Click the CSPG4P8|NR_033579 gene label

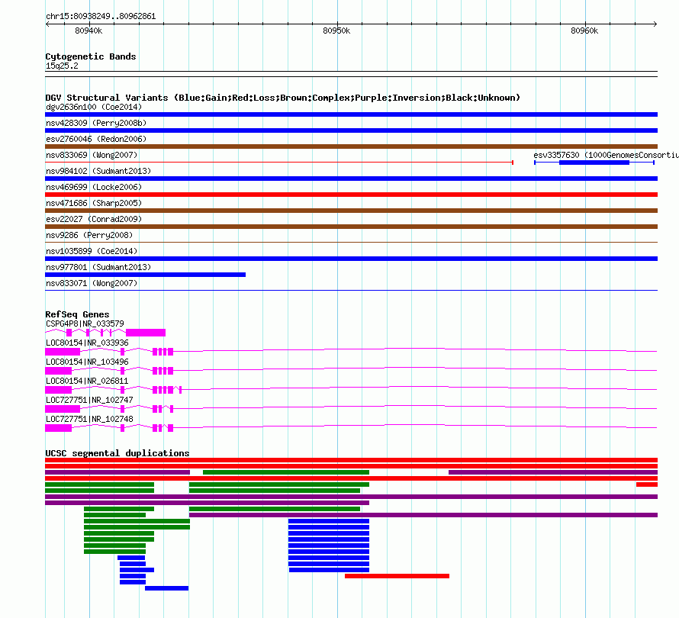coord(85,324)
